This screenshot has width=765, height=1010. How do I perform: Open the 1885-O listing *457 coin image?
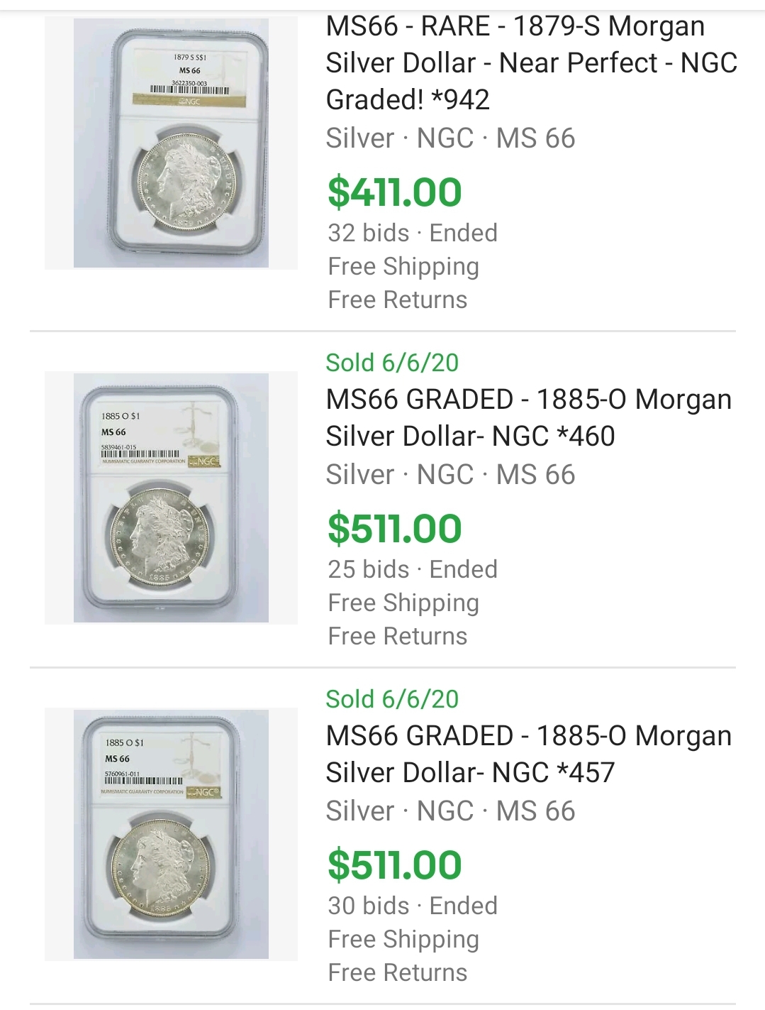[171, 834]
